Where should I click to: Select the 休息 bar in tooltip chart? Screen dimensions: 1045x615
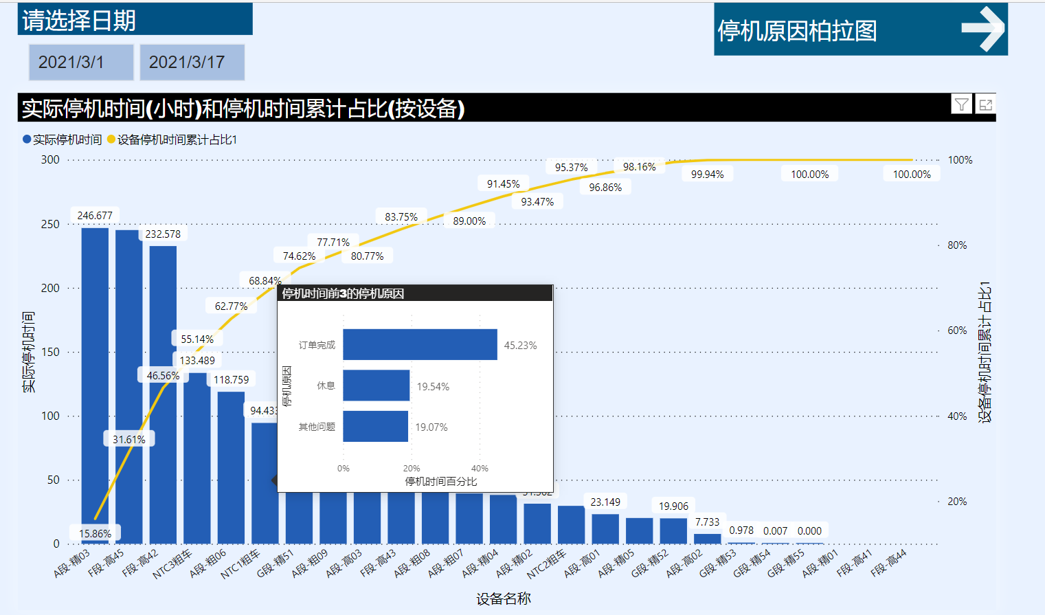(377, 385)
